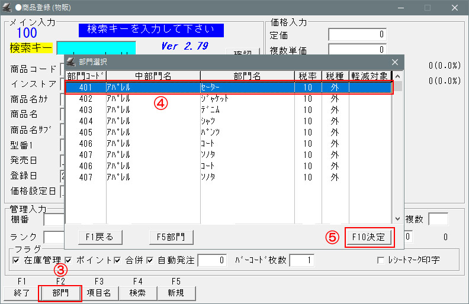Click the 部門選択 dialog title icon

70,62
